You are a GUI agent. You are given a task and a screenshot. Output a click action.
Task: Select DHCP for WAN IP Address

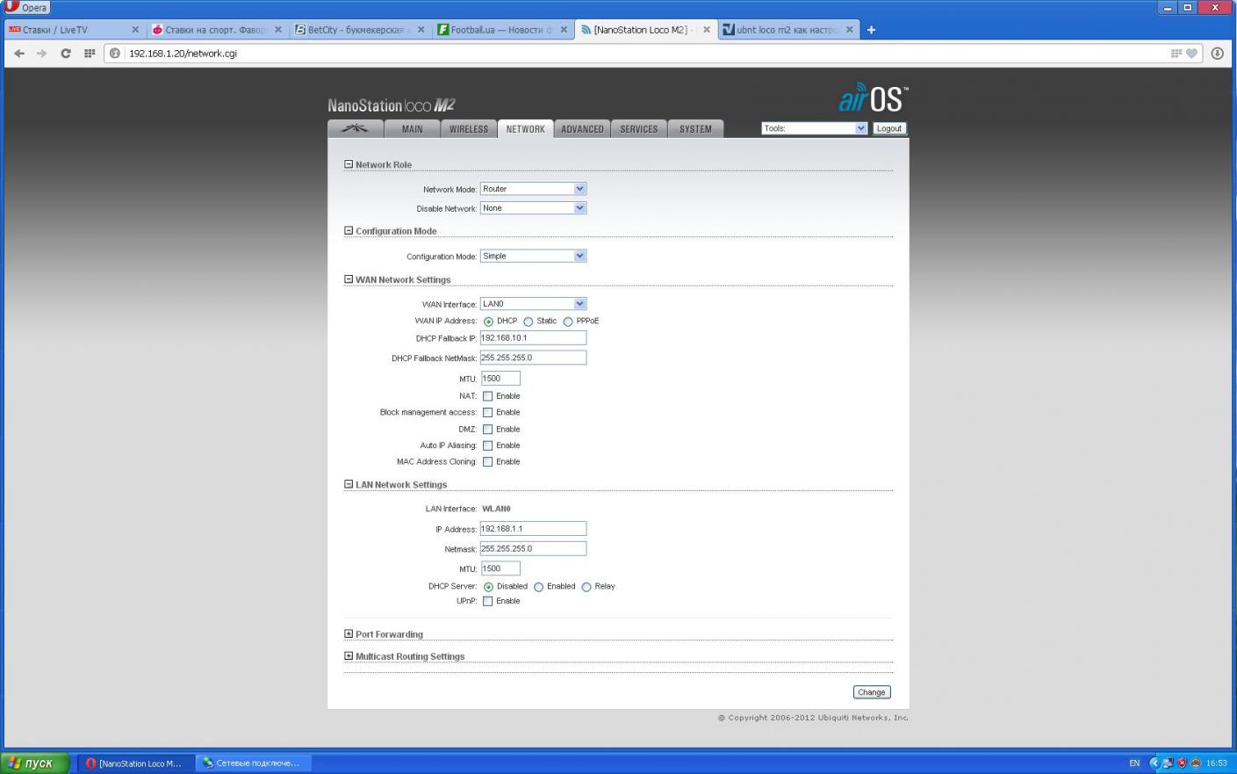tap(488, 322)
